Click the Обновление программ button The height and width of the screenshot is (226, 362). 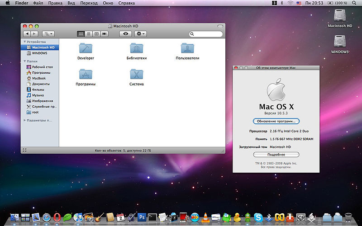click(x=276, y=122)
